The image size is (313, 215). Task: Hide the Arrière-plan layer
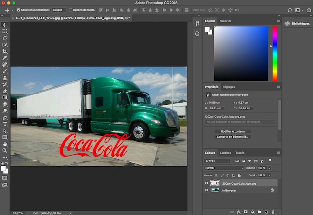coord(207,190)
